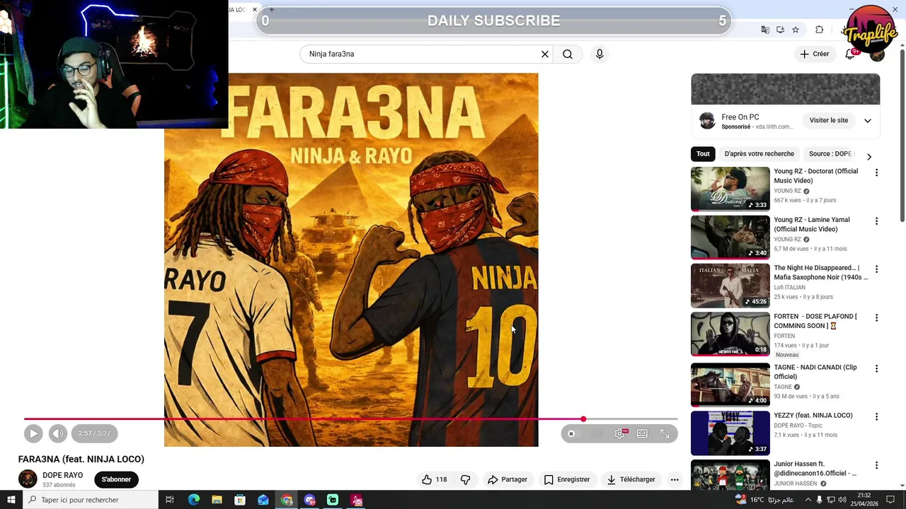Toggle the autoplay switch in the player
The height and width of the screenshot is (509, 906).
tap(571, 433)
